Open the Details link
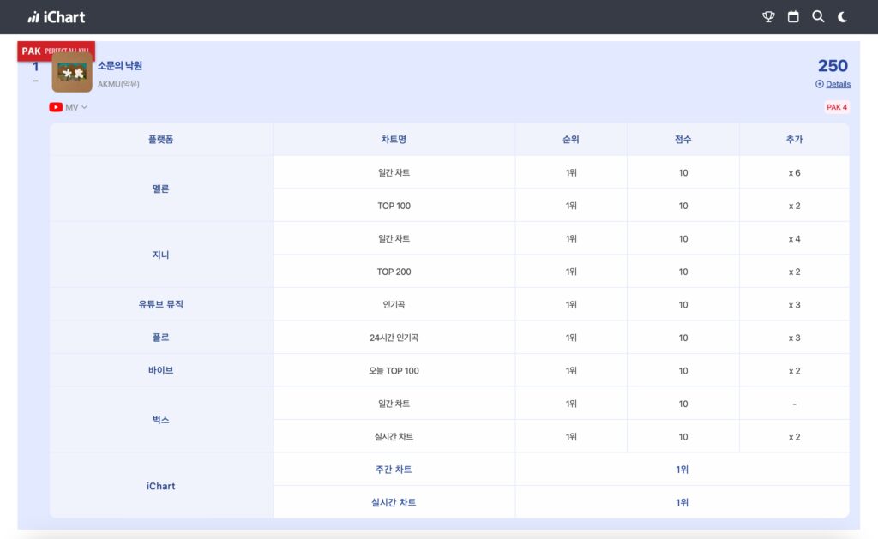878x539 pixels. point(839,84)
